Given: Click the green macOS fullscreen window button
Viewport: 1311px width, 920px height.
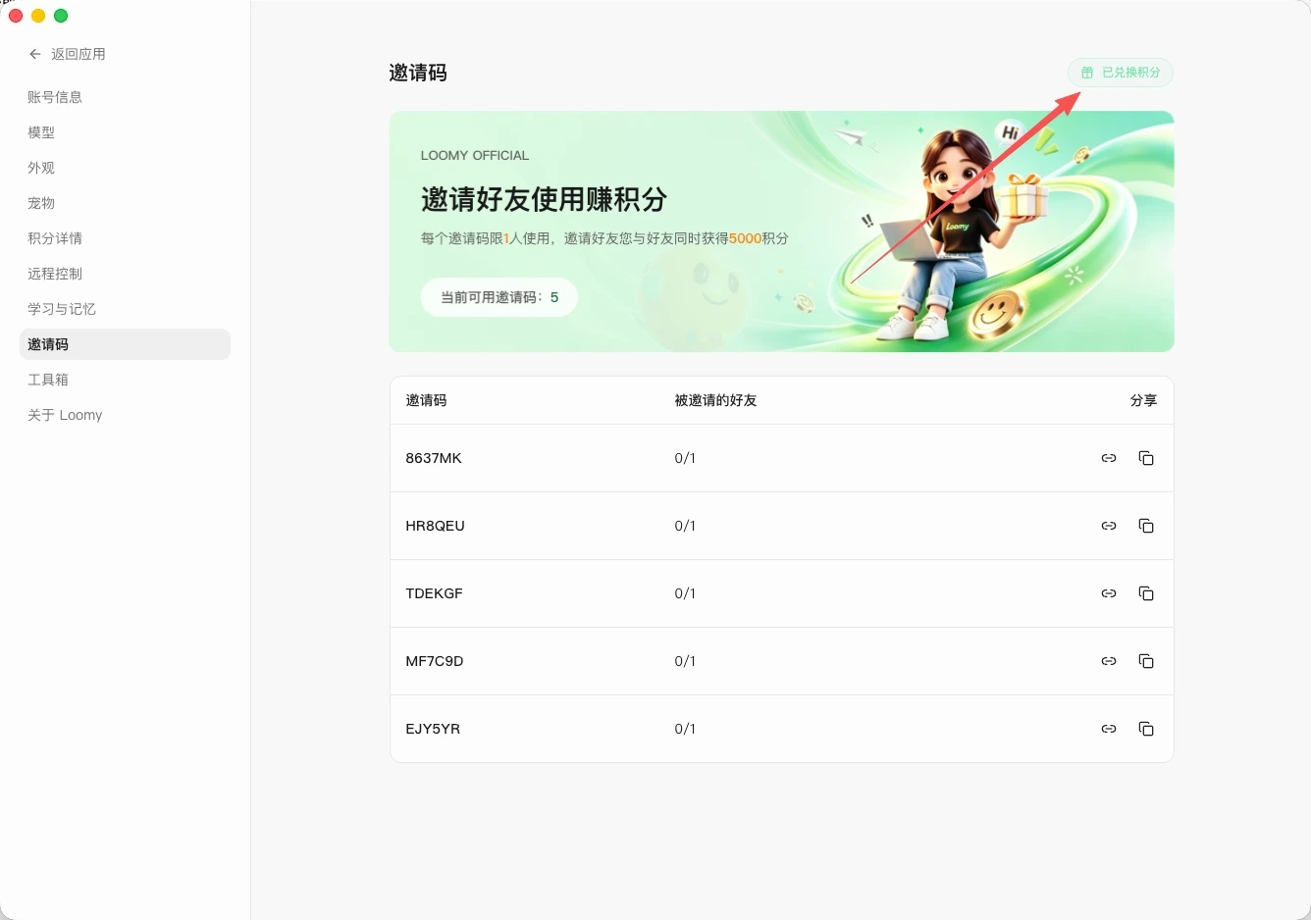Looking at the screenshot, I should (61, 16).
